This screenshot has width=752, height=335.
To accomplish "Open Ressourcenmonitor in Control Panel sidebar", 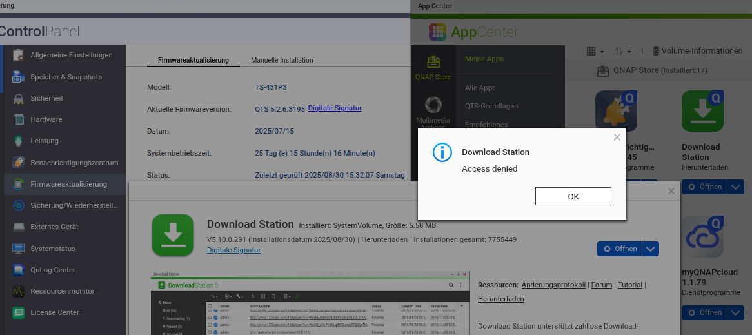I will pyautogui.click(x=64, y=291).
